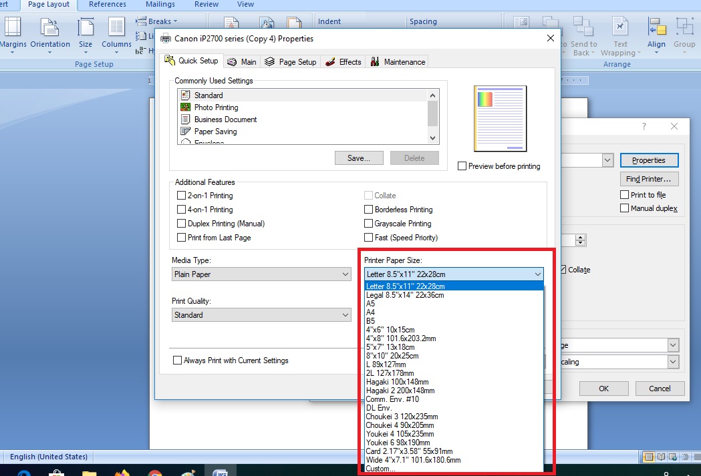Image resolution: width=701 pixels, height=476 pixels.
Task: Open Microsoft Store taskbar icon
Action: click(x=56, y=473)
